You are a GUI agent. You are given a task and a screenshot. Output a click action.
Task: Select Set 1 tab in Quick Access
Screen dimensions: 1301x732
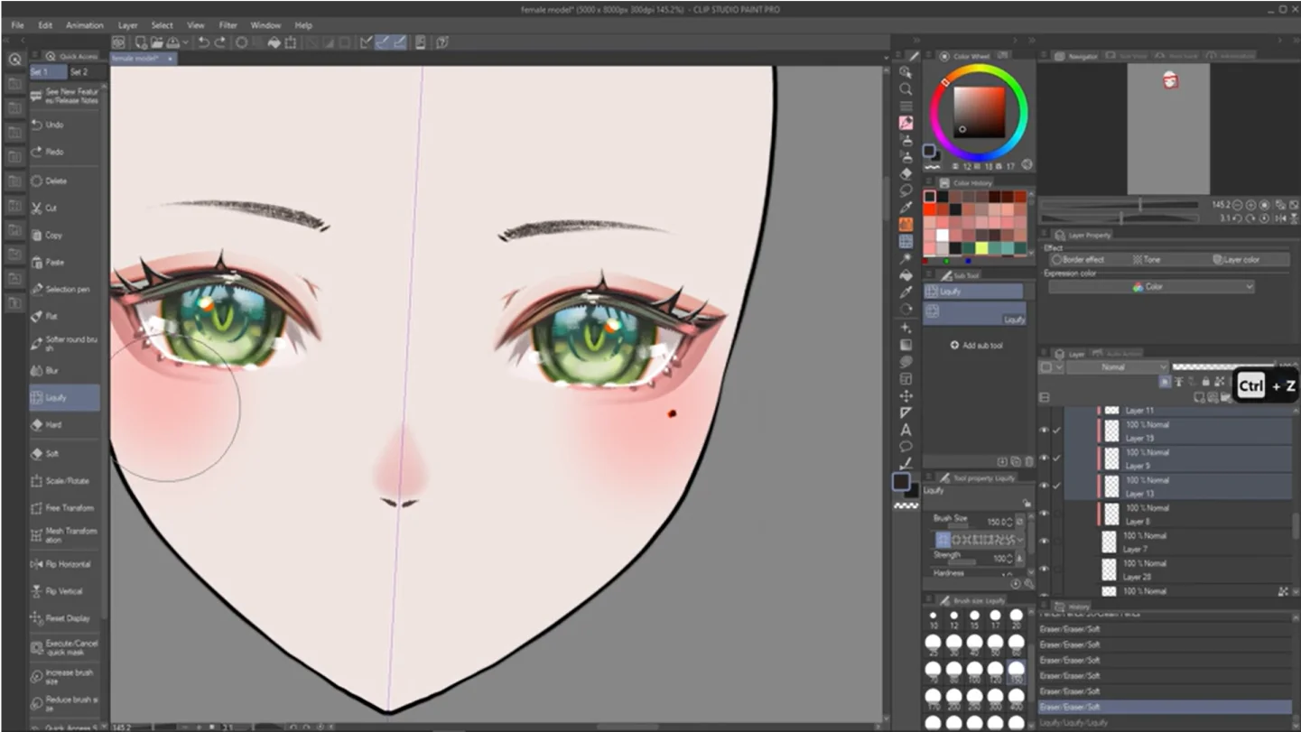point(49,71)
